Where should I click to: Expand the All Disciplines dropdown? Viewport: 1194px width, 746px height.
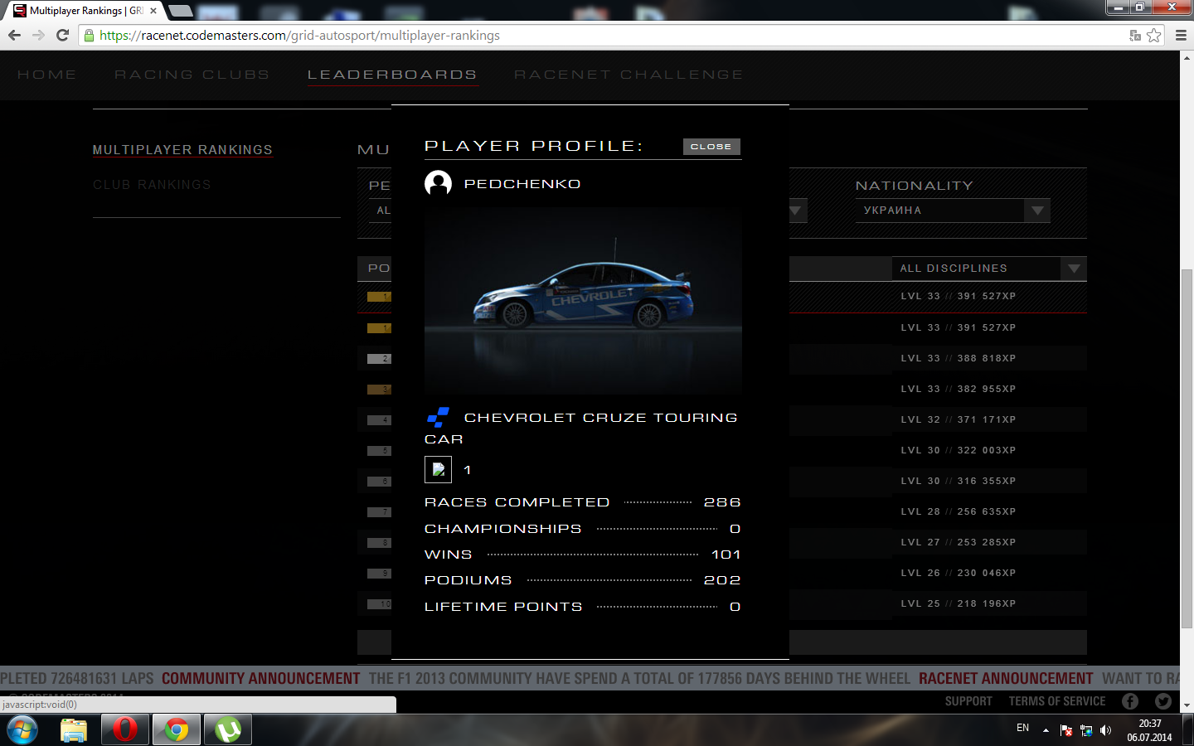pos(989,269)
